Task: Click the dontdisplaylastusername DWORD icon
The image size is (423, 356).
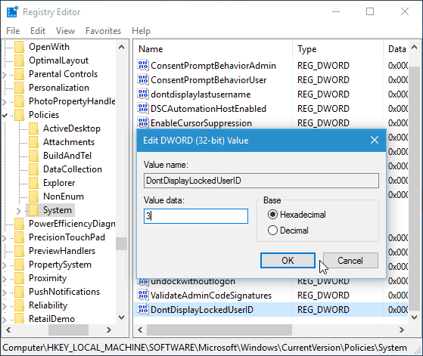Action: tap(143, 94)
